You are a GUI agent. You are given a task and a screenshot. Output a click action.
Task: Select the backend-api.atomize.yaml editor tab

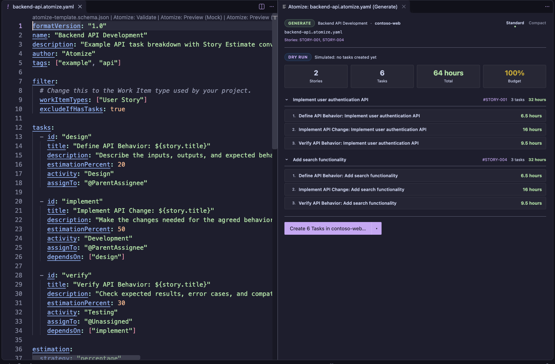click(x=43, y=7)
